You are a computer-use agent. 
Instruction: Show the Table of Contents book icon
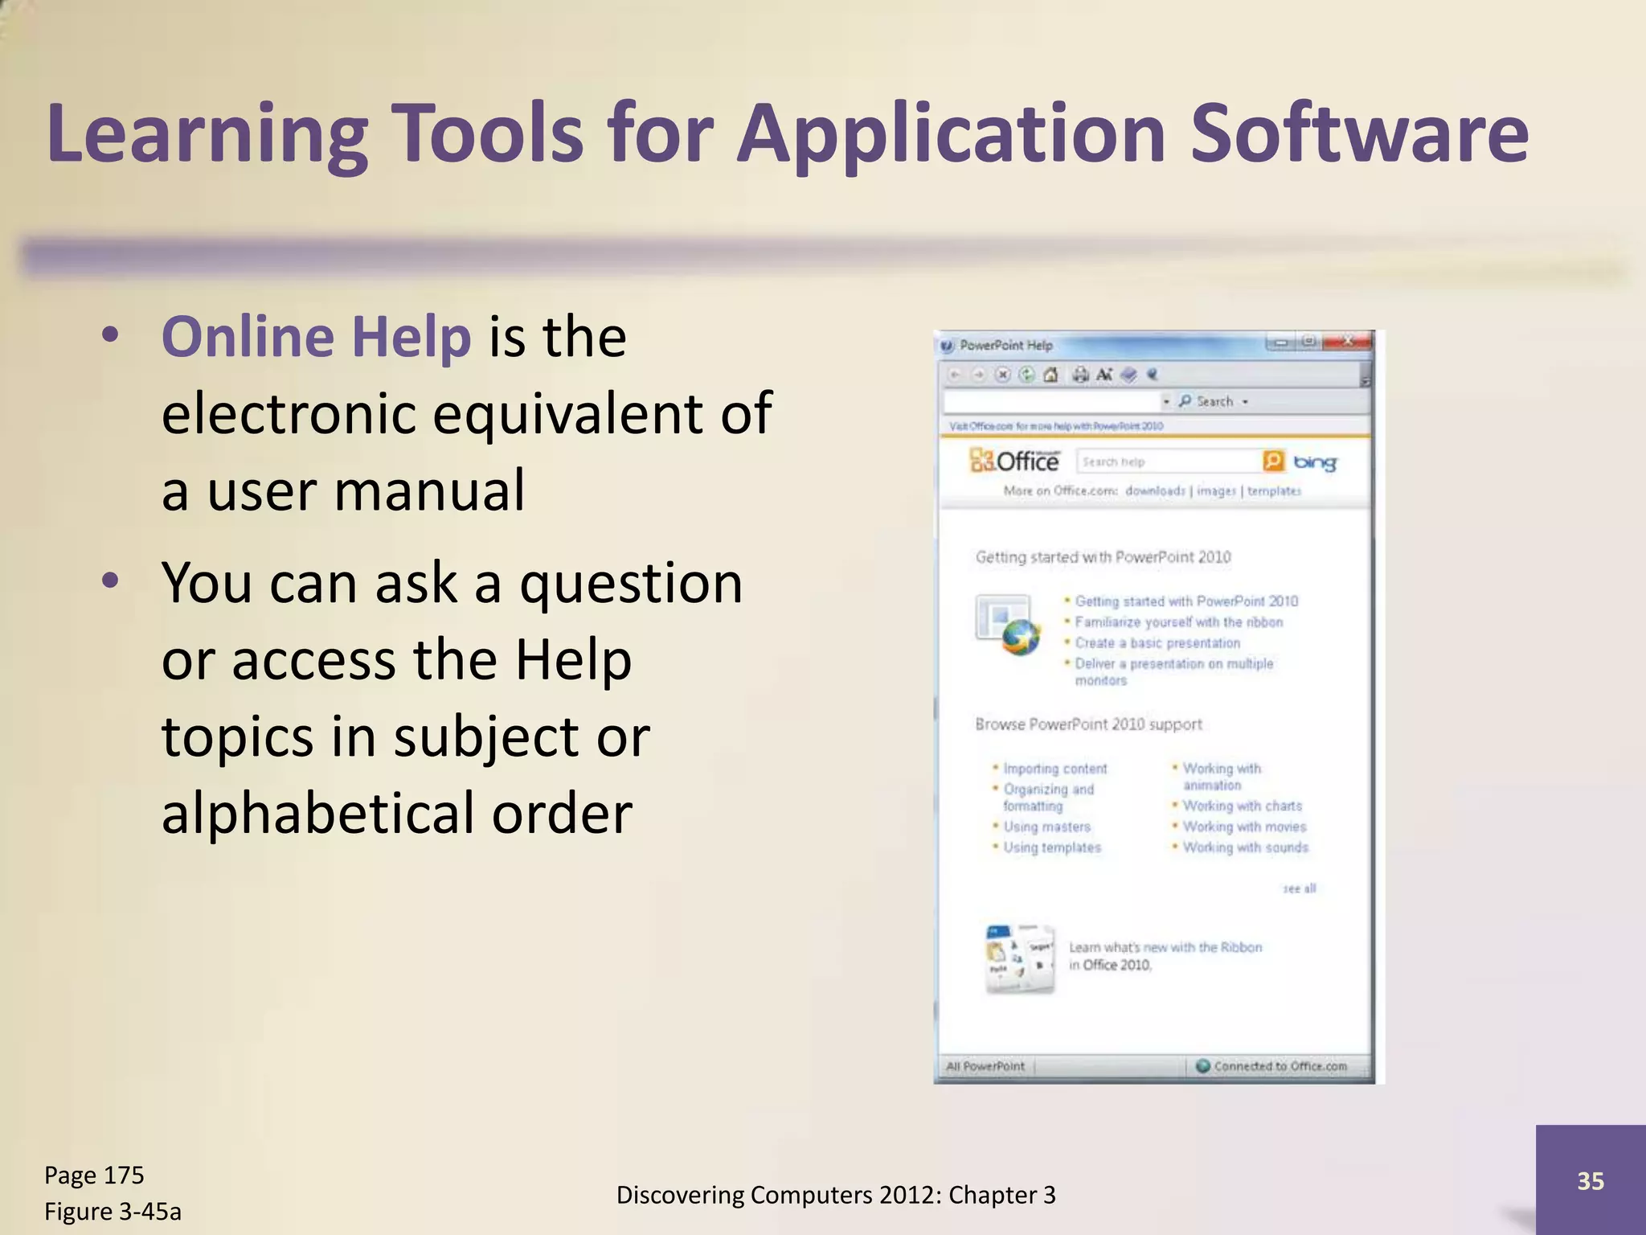point(1129,375)
